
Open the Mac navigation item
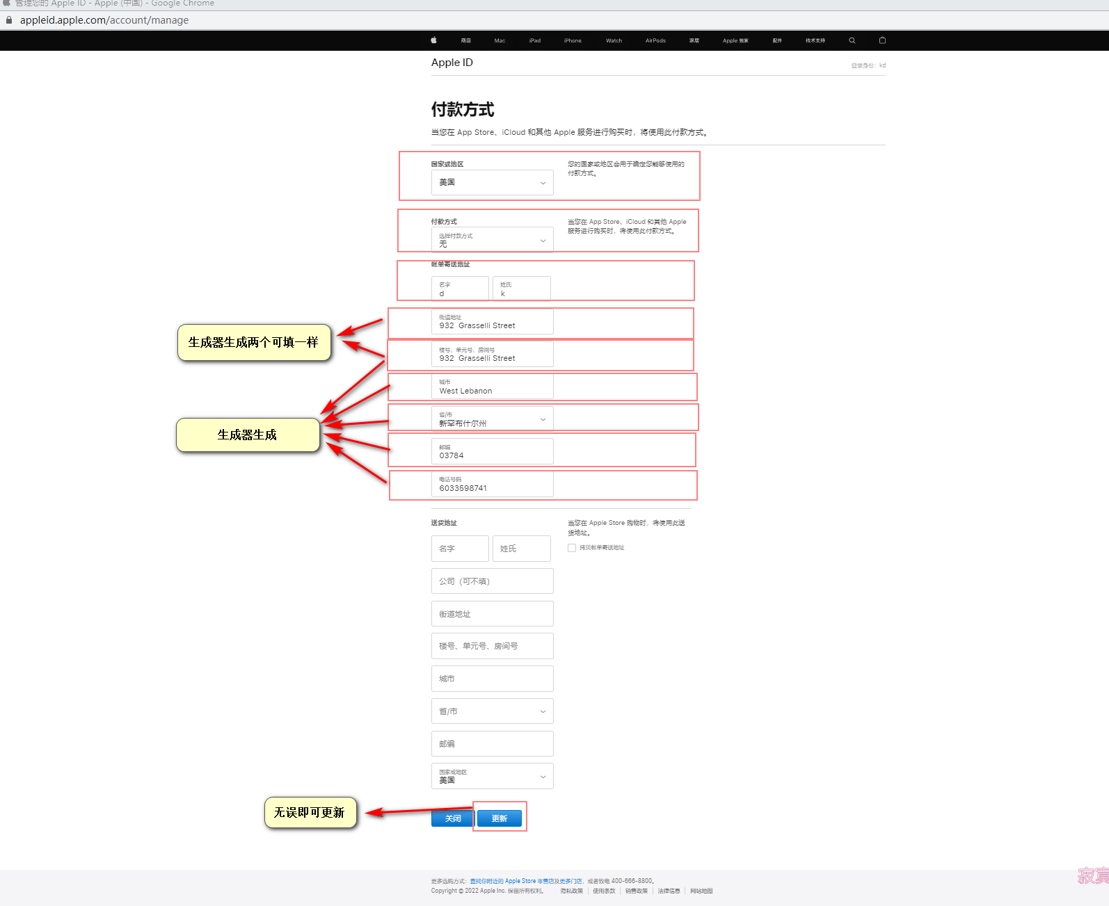tap(500, 40)
